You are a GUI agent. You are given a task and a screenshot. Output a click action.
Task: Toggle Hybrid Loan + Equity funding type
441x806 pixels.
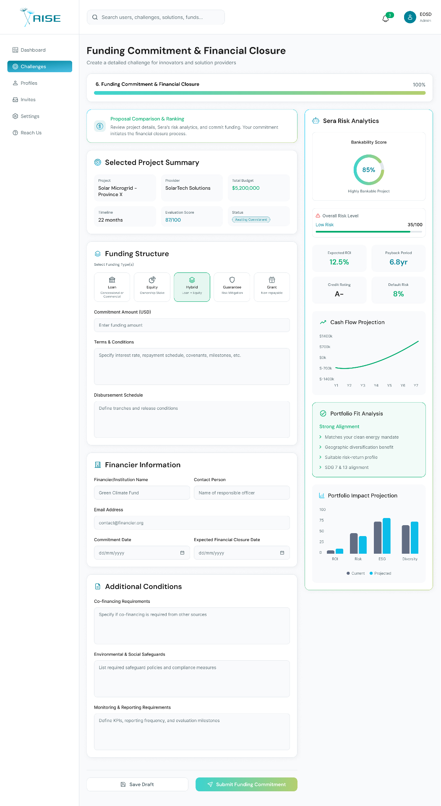[x=192, y=287]
